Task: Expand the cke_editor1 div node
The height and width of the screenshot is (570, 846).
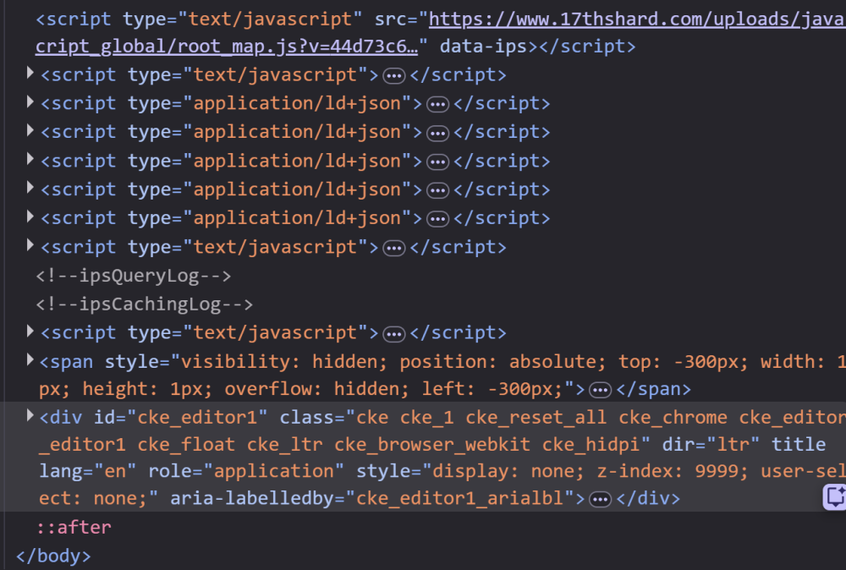Action: (30, 416)
